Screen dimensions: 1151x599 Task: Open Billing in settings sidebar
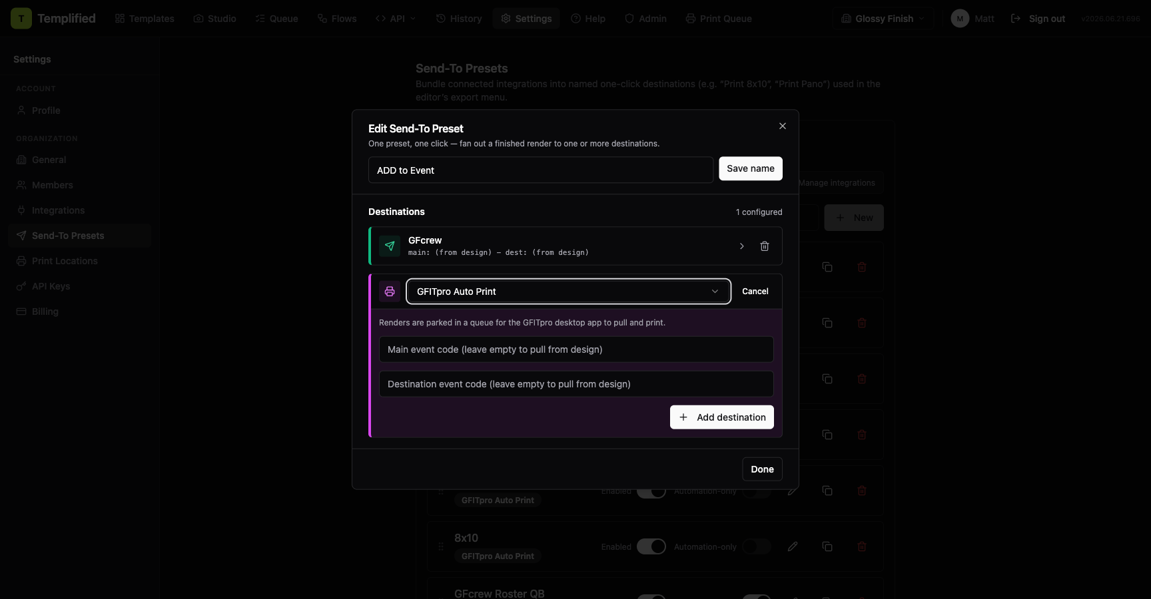pyautogui.click(x=80, y=311)
